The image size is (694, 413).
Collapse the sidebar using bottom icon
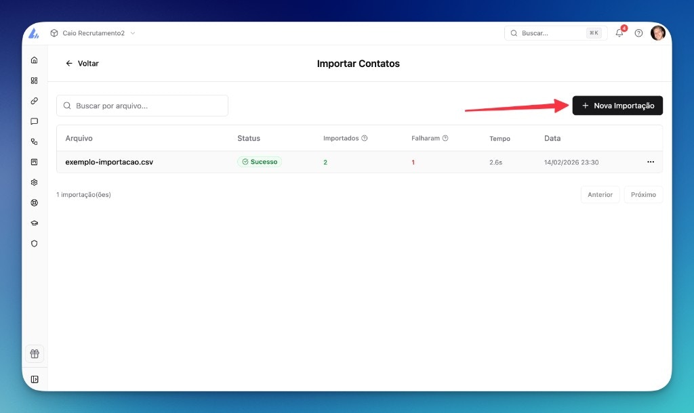(x=34, y=379)
